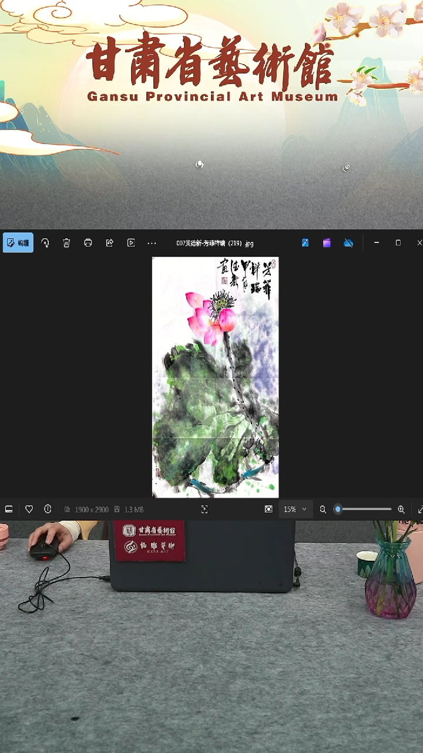Start slideshow using play icon
This screenshot has height=753, width=423.
coord(131,243)
